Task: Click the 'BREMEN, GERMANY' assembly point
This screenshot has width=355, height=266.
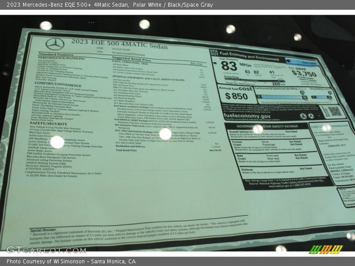Action: (x=341, y=170)
